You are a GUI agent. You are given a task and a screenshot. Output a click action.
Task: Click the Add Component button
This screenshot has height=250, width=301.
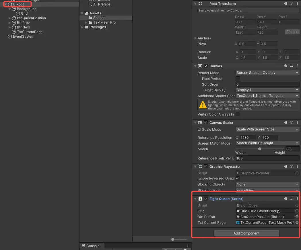coord(246,233)
